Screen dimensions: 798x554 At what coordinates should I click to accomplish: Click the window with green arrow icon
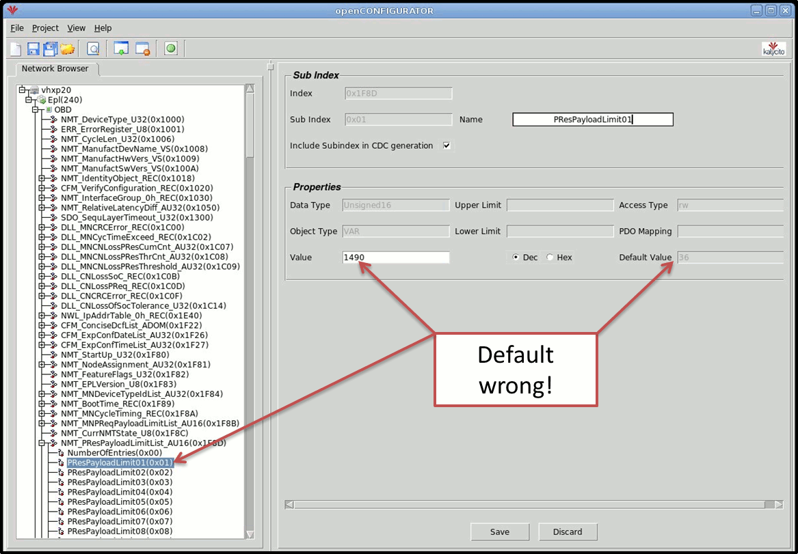[121, 49]
